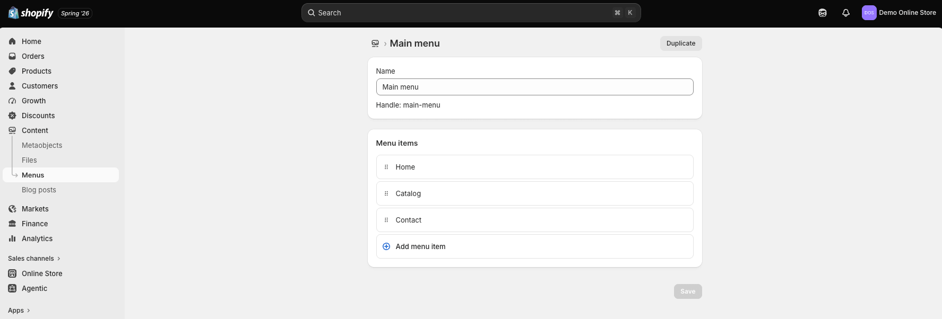Image resolution: width=942 pixels, height=319 pixels.
Task: Click the DOS store avatar
Action: point(869,13)
